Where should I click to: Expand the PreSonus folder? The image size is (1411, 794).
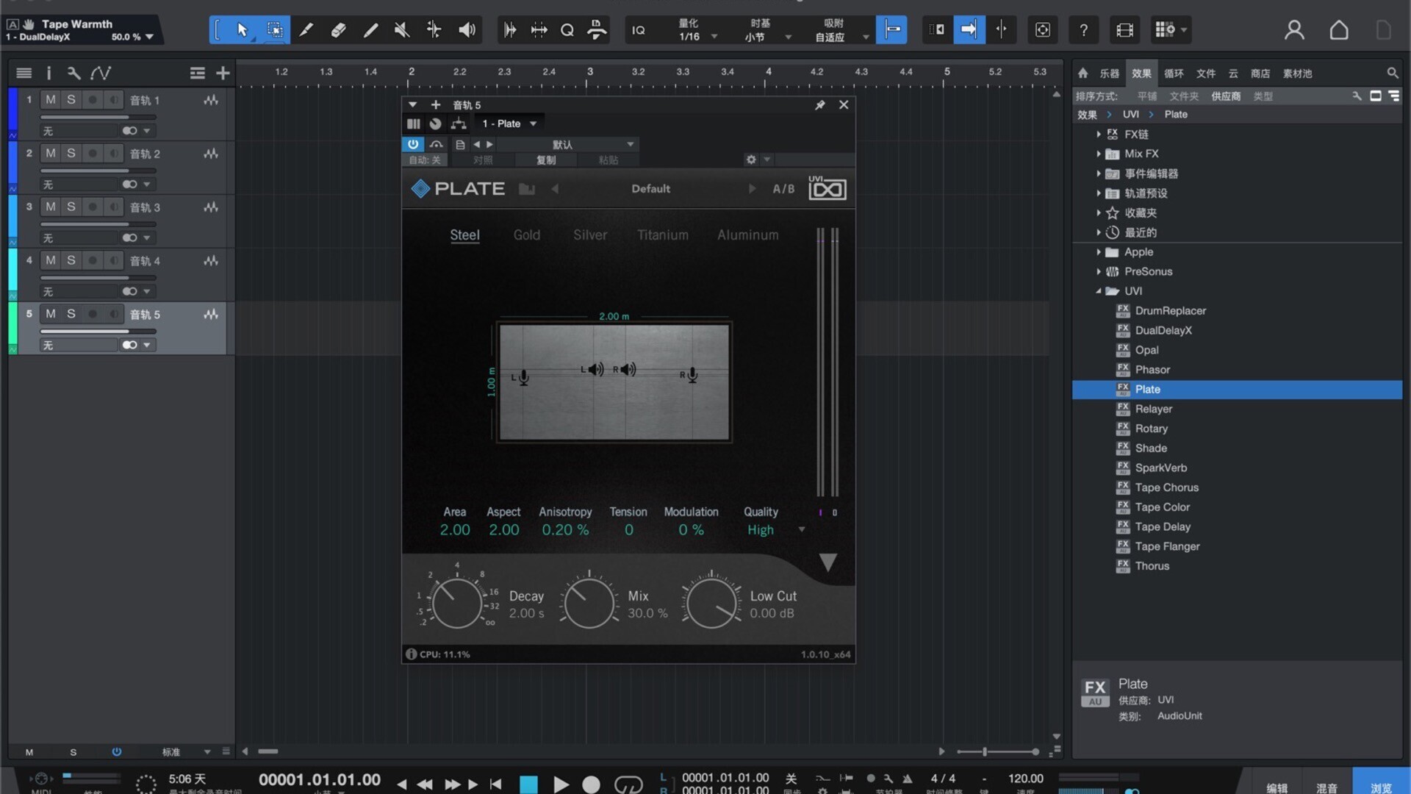click(1098, 271)
